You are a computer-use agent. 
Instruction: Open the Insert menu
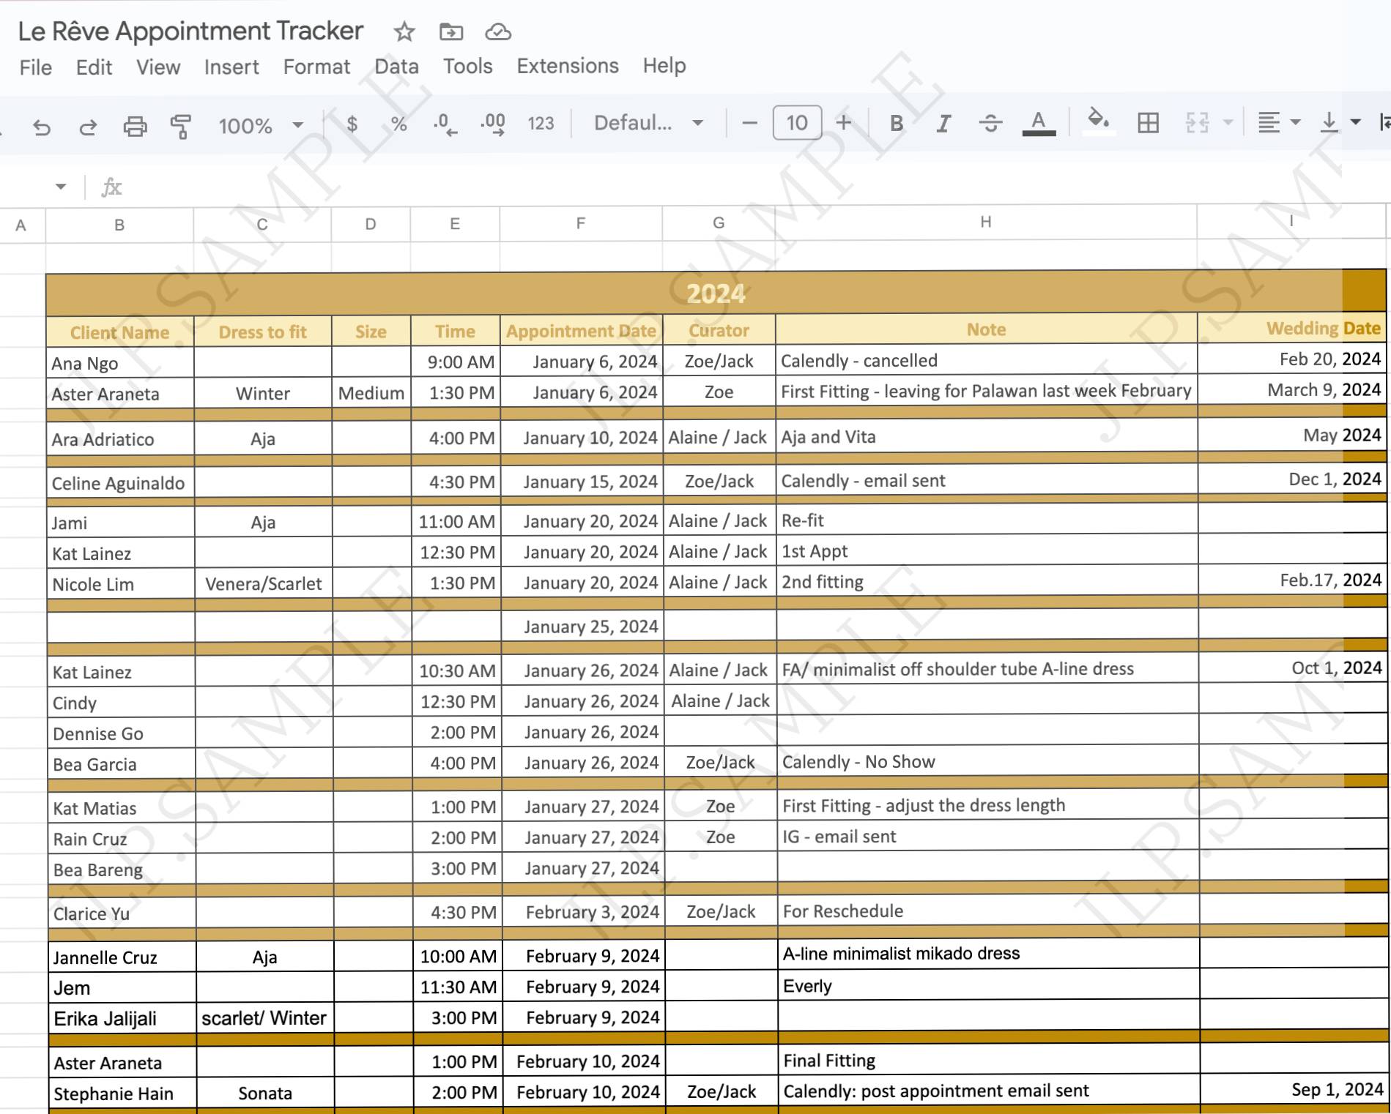pos(231,67)
